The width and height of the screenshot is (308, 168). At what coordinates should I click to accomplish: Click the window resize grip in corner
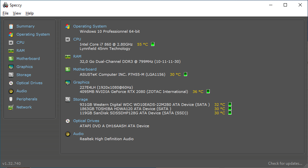point(305,165)
